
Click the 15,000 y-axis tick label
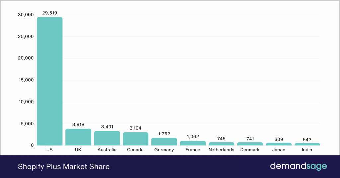(26, 80)
